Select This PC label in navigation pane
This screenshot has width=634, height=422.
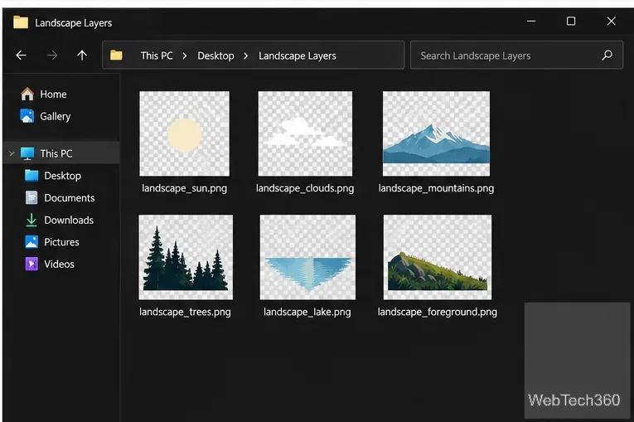point(56,153)
